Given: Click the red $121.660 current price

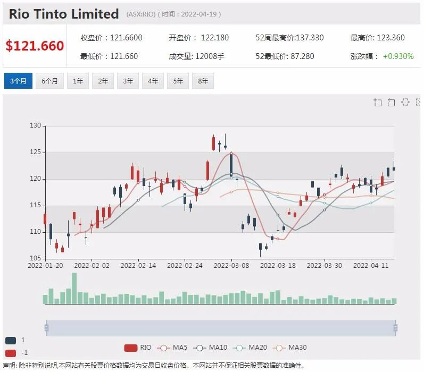Looking at the screenshot, I should [x=35, y=46].
